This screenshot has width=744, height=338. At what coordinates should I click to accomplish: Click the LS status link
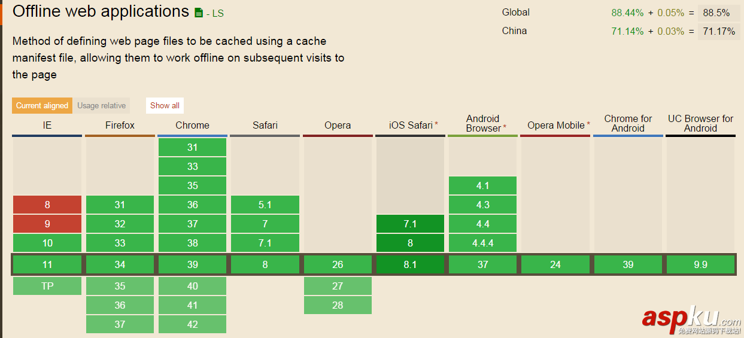(x=217, y=13)
